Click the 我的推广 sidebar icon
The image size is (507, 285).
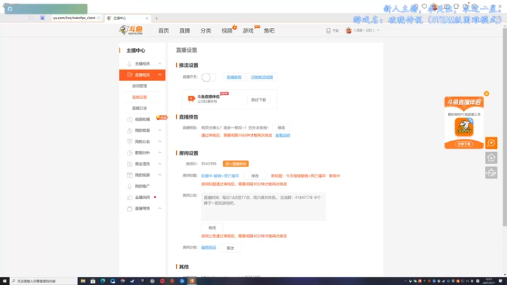coord(130,186)
